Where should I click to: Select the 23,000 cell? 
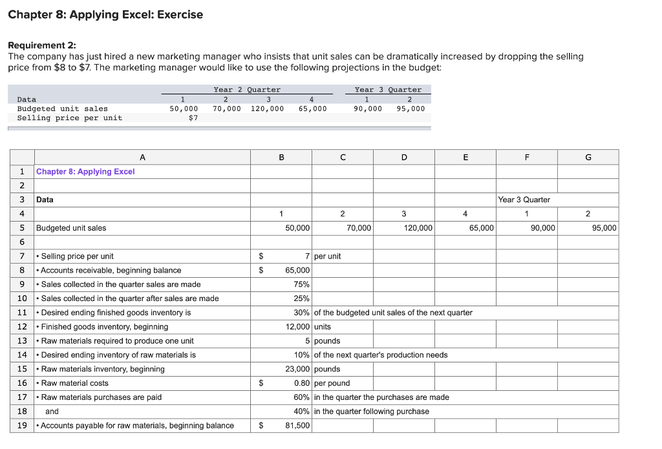point(281,370)
